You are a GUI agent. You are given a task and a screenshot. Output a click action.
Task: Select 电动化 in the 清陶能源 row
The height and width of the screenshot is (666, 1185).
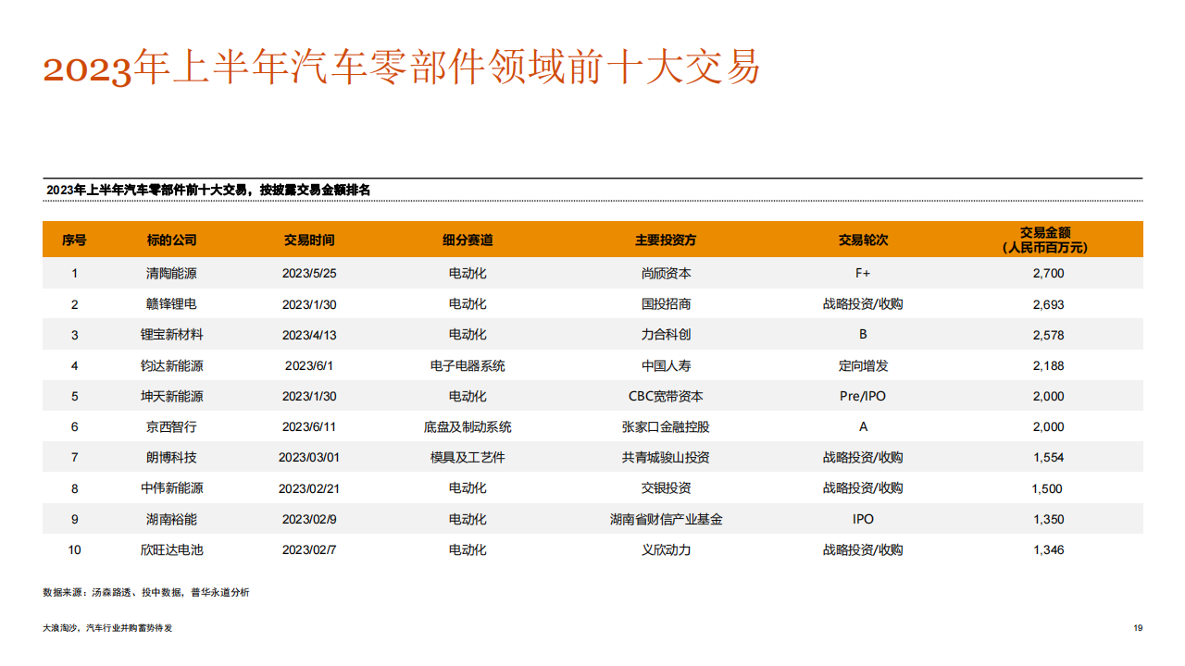point(468,273)
